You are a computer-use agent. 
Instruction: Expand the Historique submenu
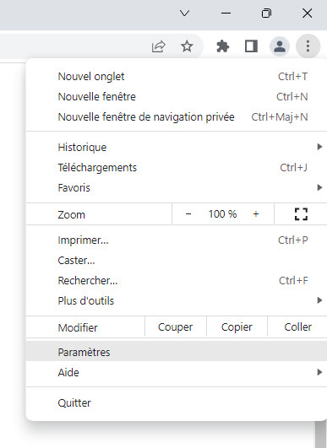click(177, 148)
